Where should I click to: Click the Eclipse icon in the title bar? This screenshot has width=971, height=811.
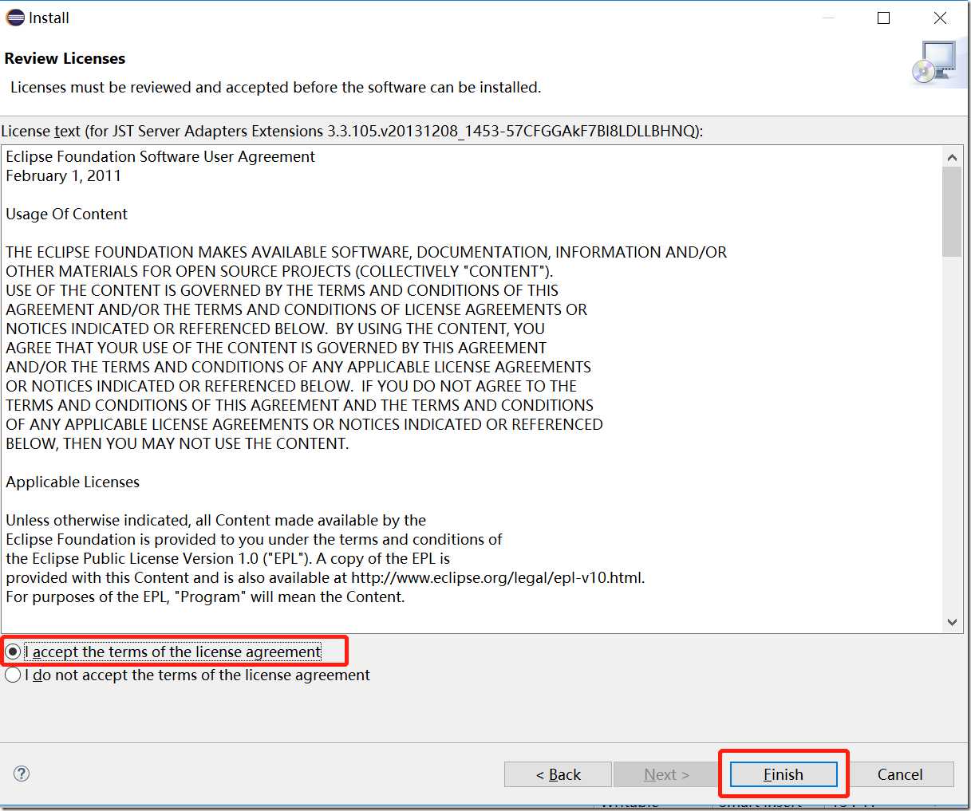(x=15, y=18)
